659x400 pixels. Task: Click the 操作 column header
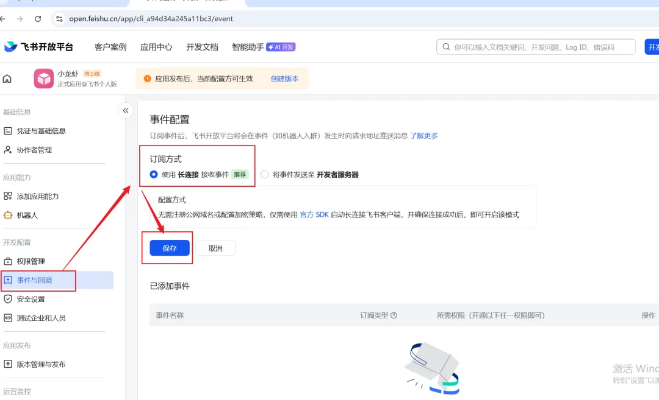649,315
